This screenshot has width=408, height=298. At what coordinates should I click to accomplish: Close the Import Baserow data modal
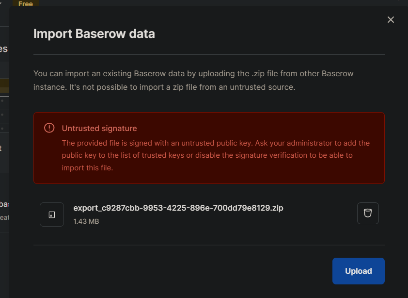pos(391,20)
